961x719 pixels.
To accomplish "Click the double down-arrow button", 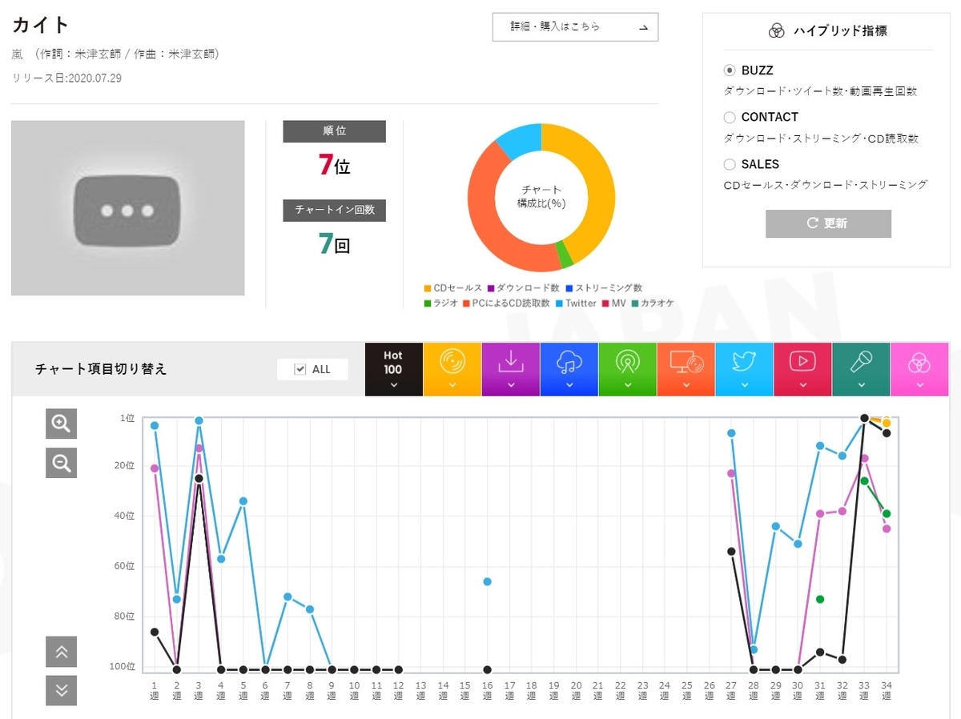I will [62, 691].
